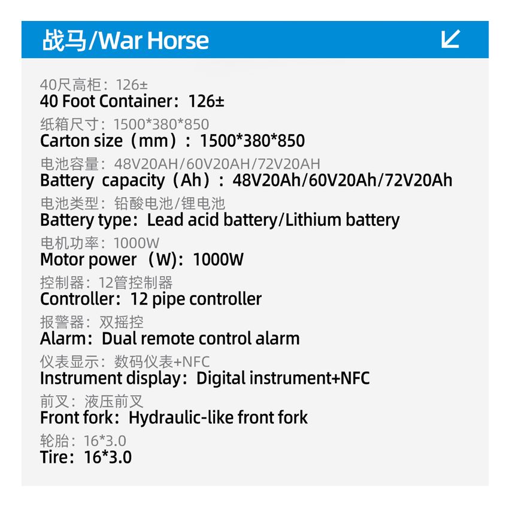The height and width of the screenshot is (509, 509).
Task: Select the Alarm Dual remote control line
Action: 169,338
